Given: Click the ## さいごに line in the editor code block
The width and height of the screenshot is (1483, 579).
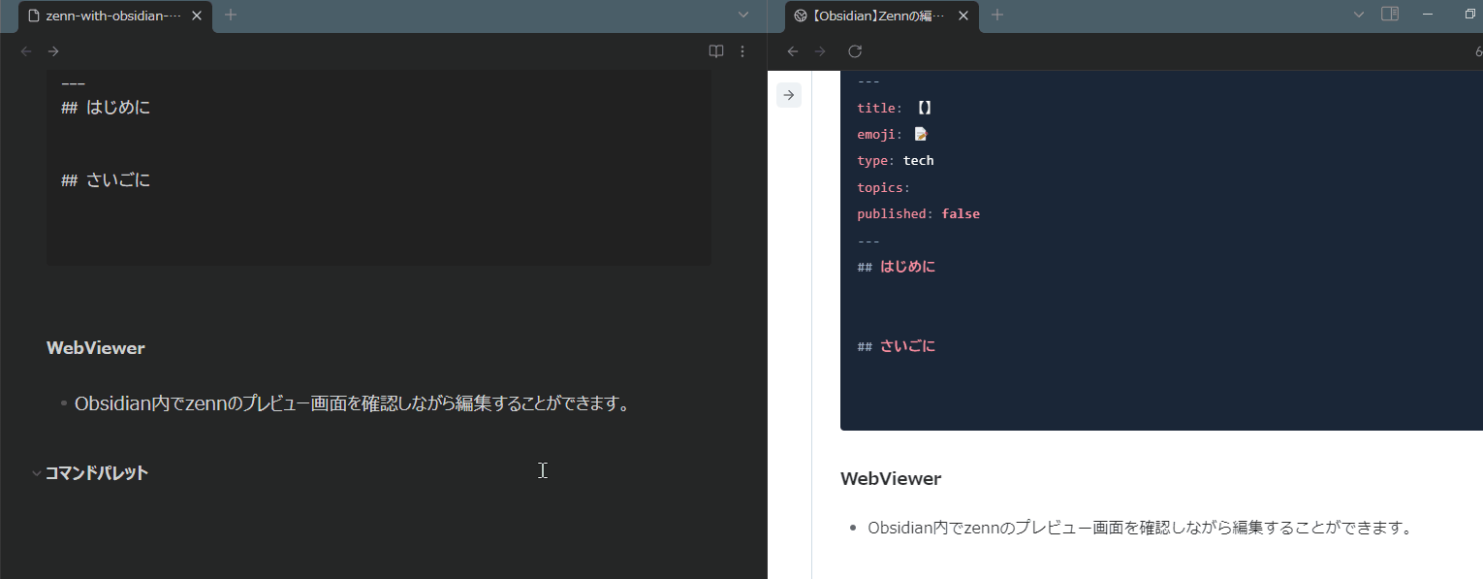Looking at the screenshot, I should coord(106,180).
